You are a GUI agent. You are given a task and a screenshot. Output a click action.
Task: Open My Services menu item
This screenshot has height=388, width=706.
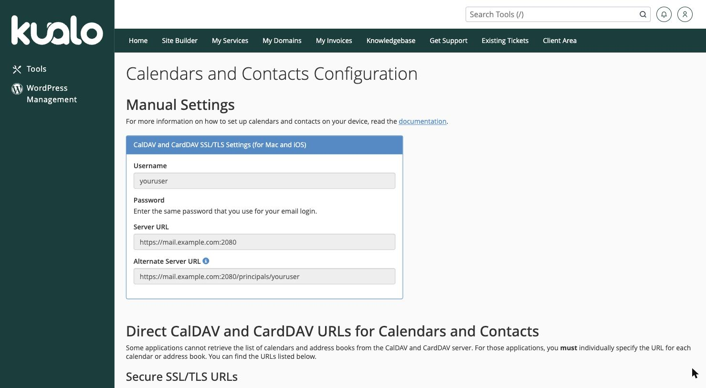230,41
